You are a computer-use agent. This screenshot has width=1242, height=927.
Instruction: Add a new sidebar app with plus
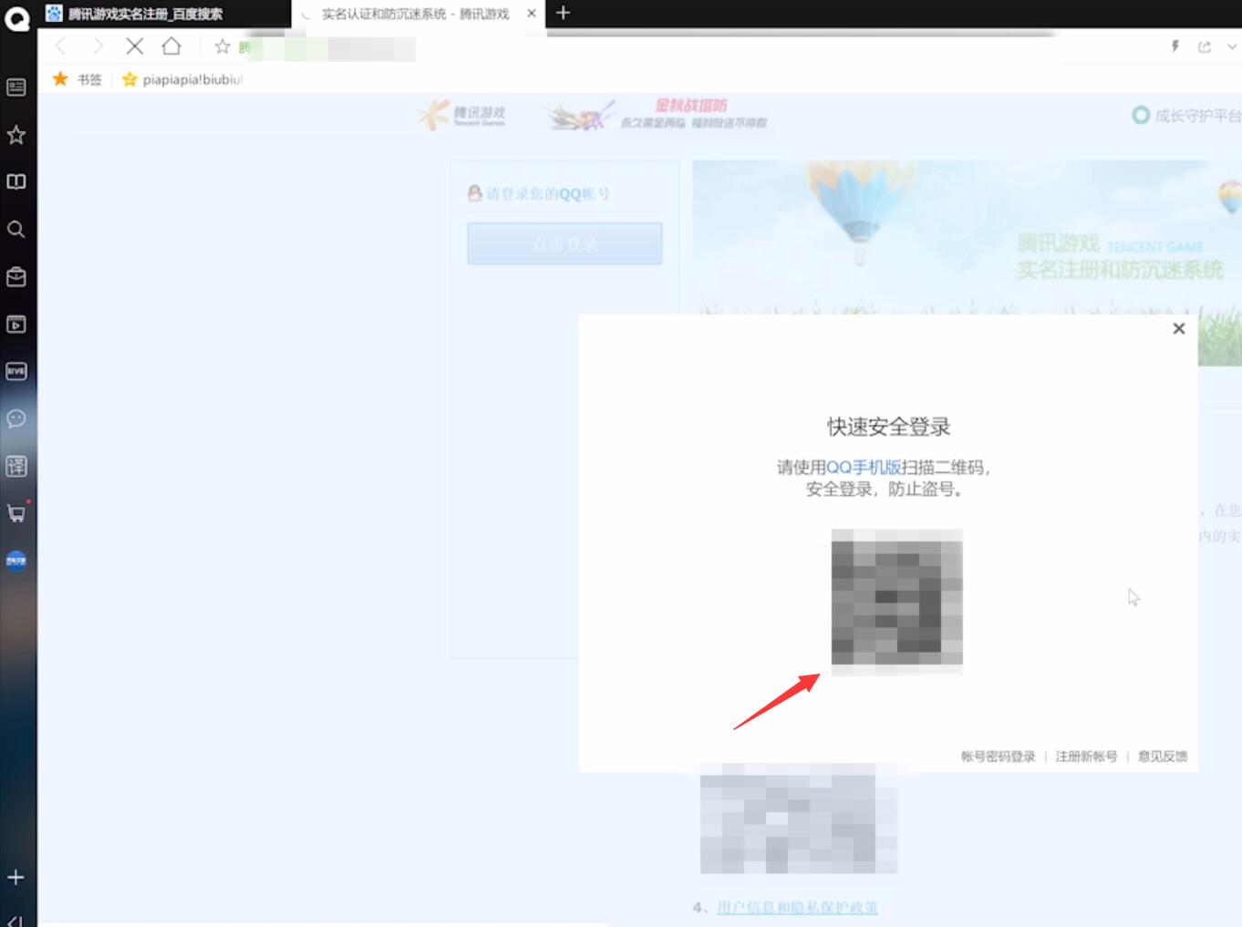pyautogui.click(x=16, y=878)
